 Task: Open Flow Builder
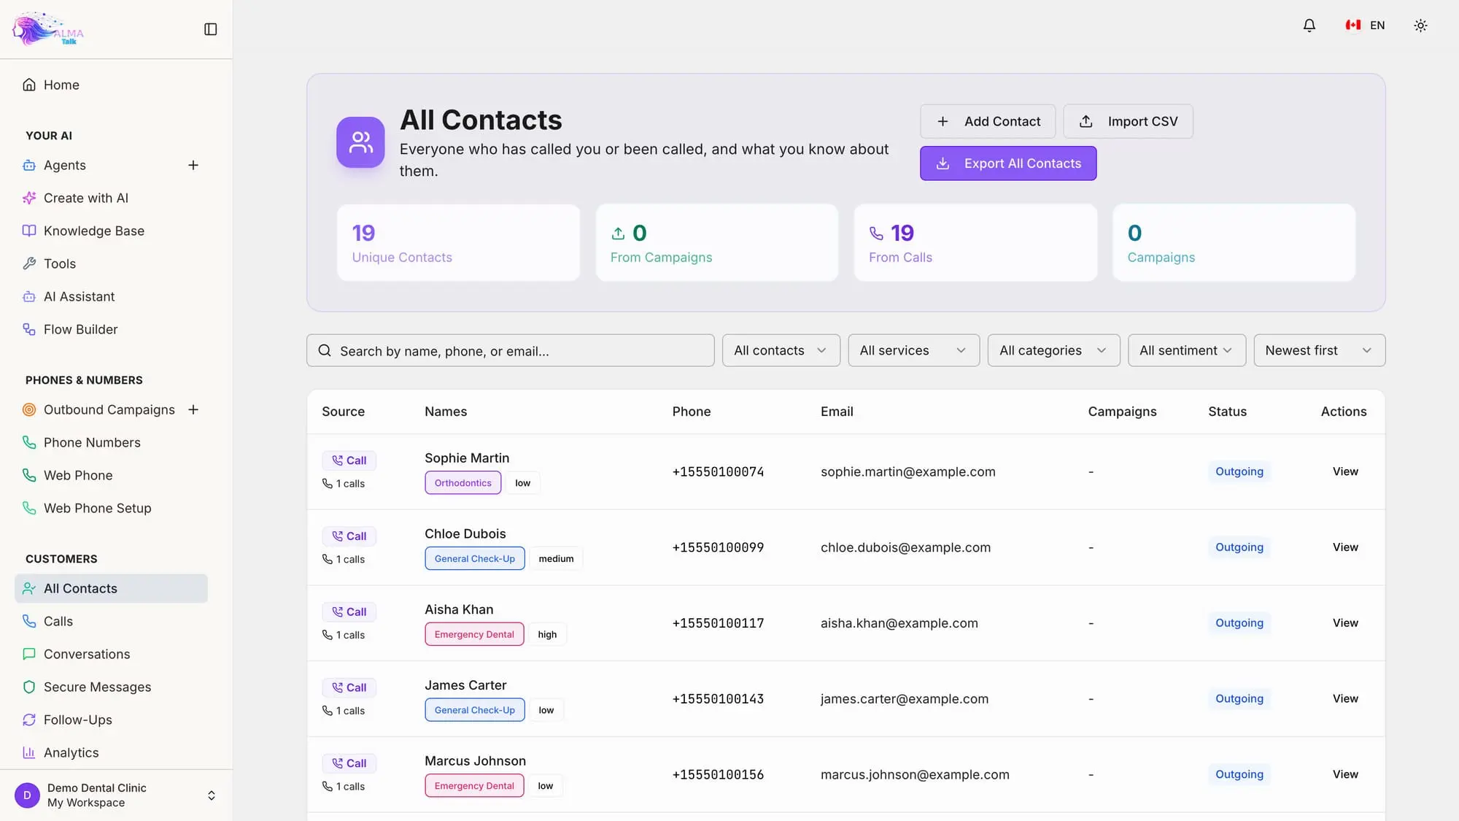[x=111, y=330]
